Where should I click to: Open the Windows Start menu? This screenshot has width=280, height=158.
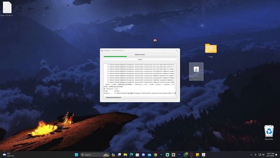(x=77, y=154)
